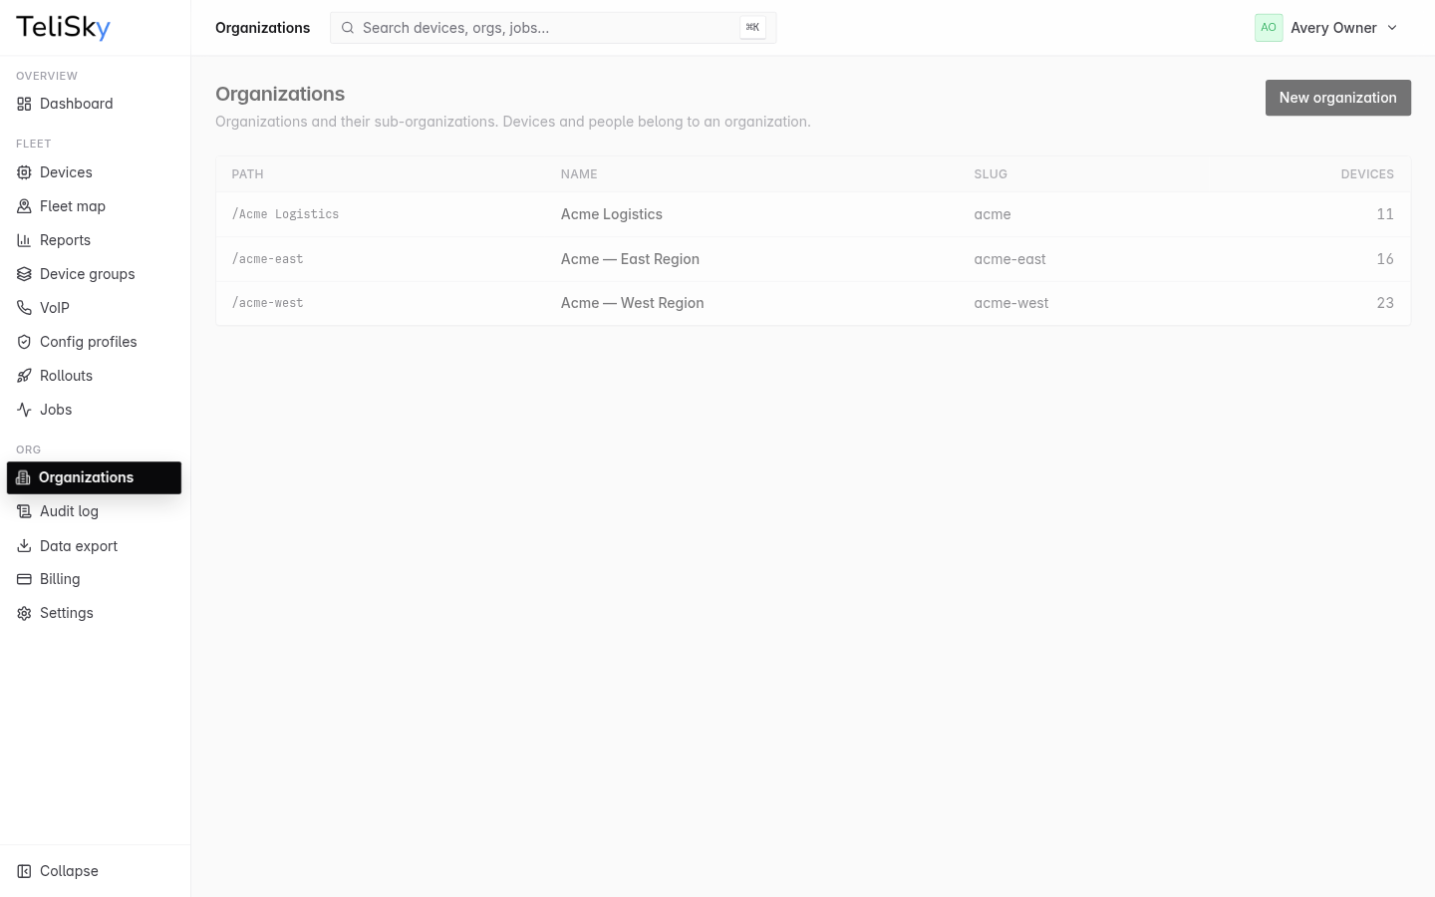
Task: Click the AO user avatar
Action: [1269, 28]
